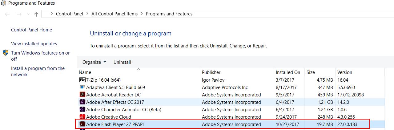The height and width of the screenshot is (130, 394).
Task: Click the back navigation arrow
Action: pyautogui.click(x=7, y=14)
